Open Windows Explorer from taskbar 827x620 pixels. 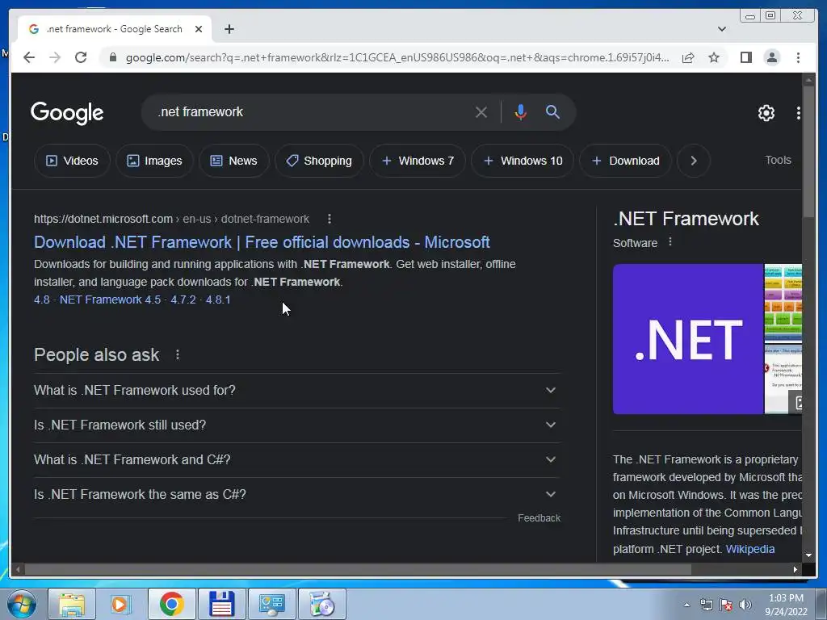(72, 604)
